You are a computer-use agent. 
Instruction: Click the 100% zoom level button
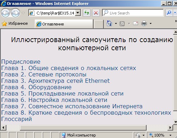click(157, 135)
